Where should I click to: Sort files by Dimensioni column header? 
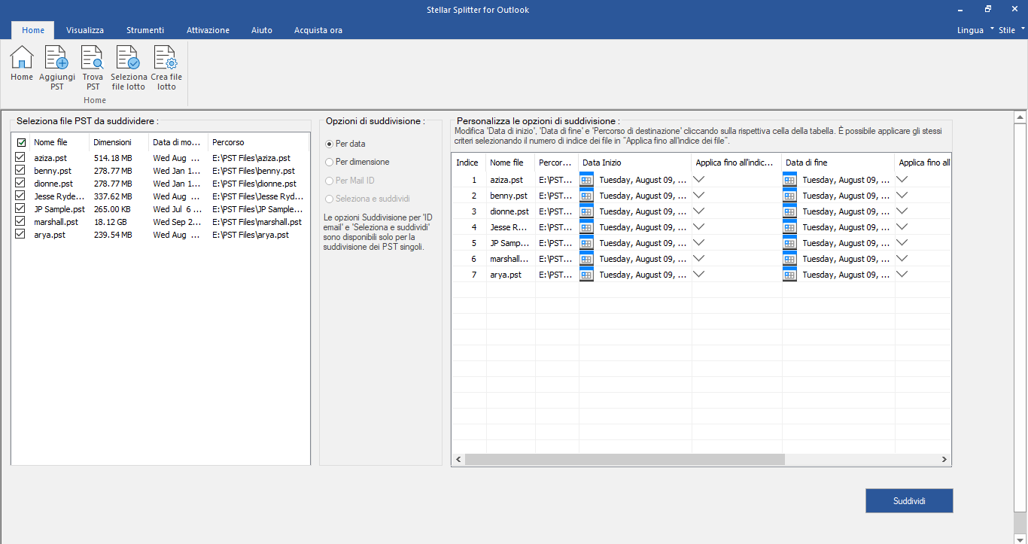tap(119, 142)
